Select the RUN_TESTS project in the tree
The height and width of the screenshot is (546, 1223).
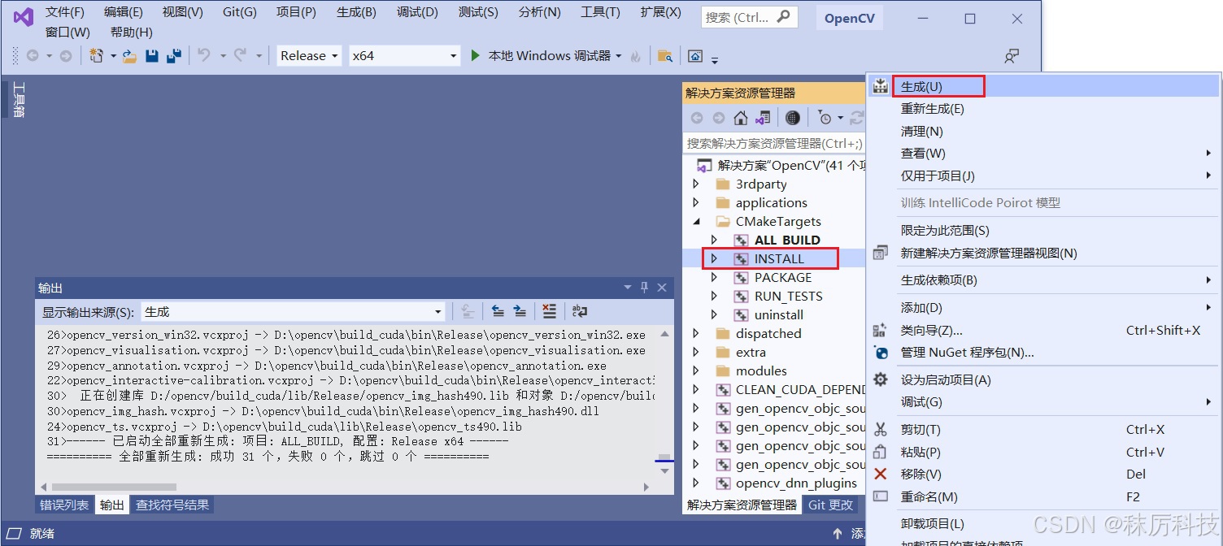coord(788,296)
